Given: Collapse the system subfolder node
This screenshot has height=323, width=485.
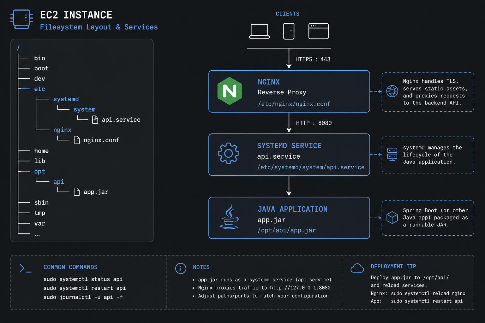Looking at the screenshot, I should click(84, 109).
